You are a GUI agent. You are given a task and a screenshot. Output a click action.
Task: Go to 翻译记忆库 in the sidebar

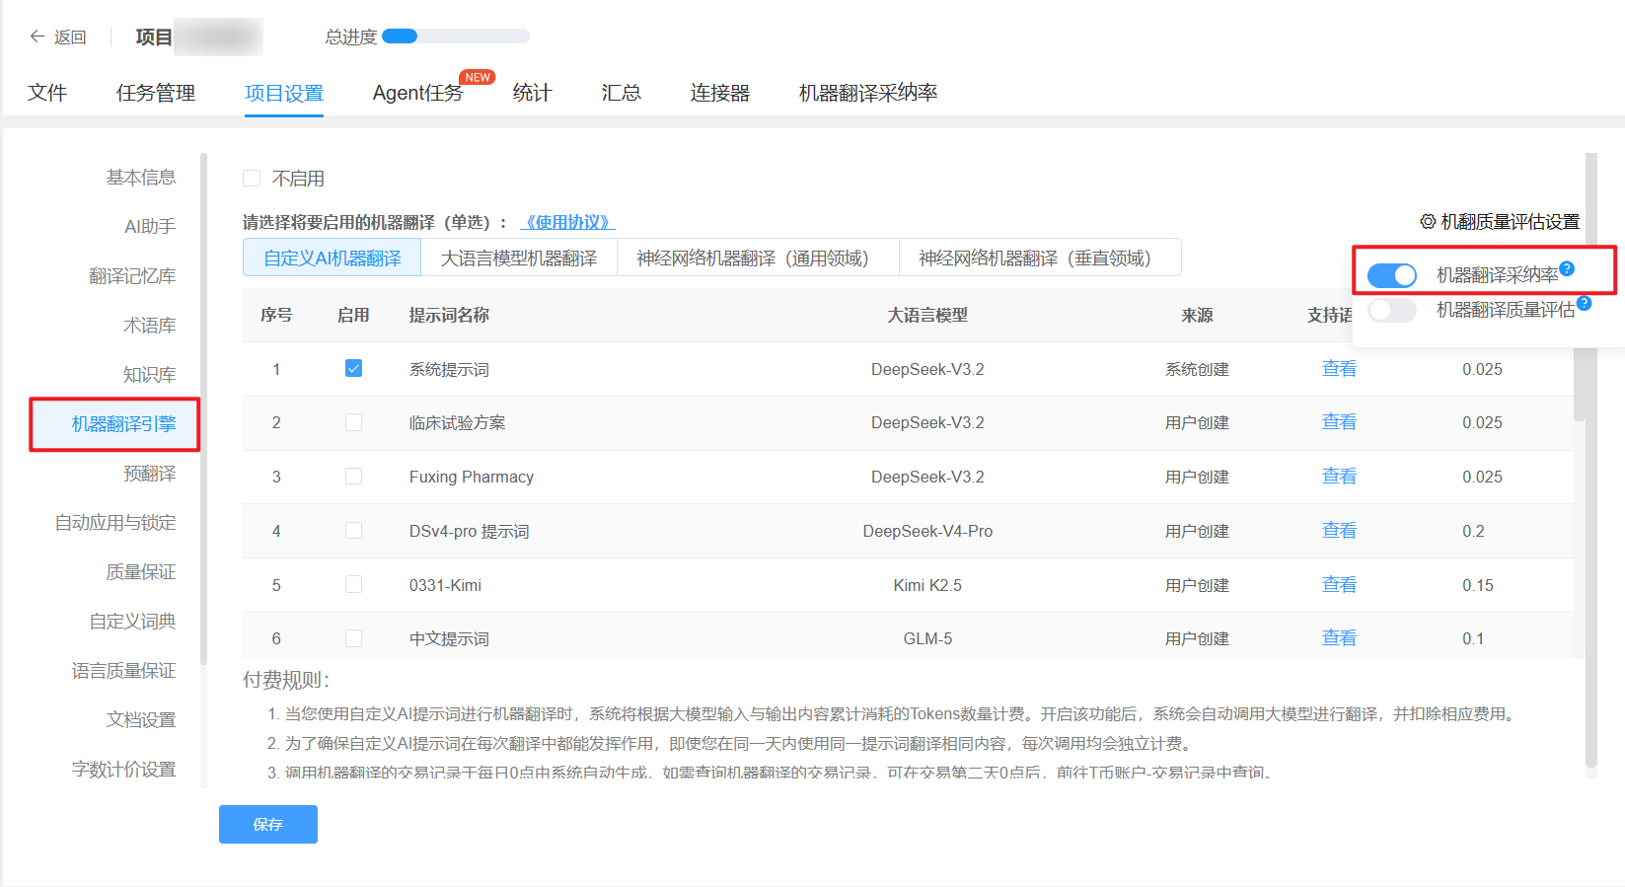pos(132,276)
